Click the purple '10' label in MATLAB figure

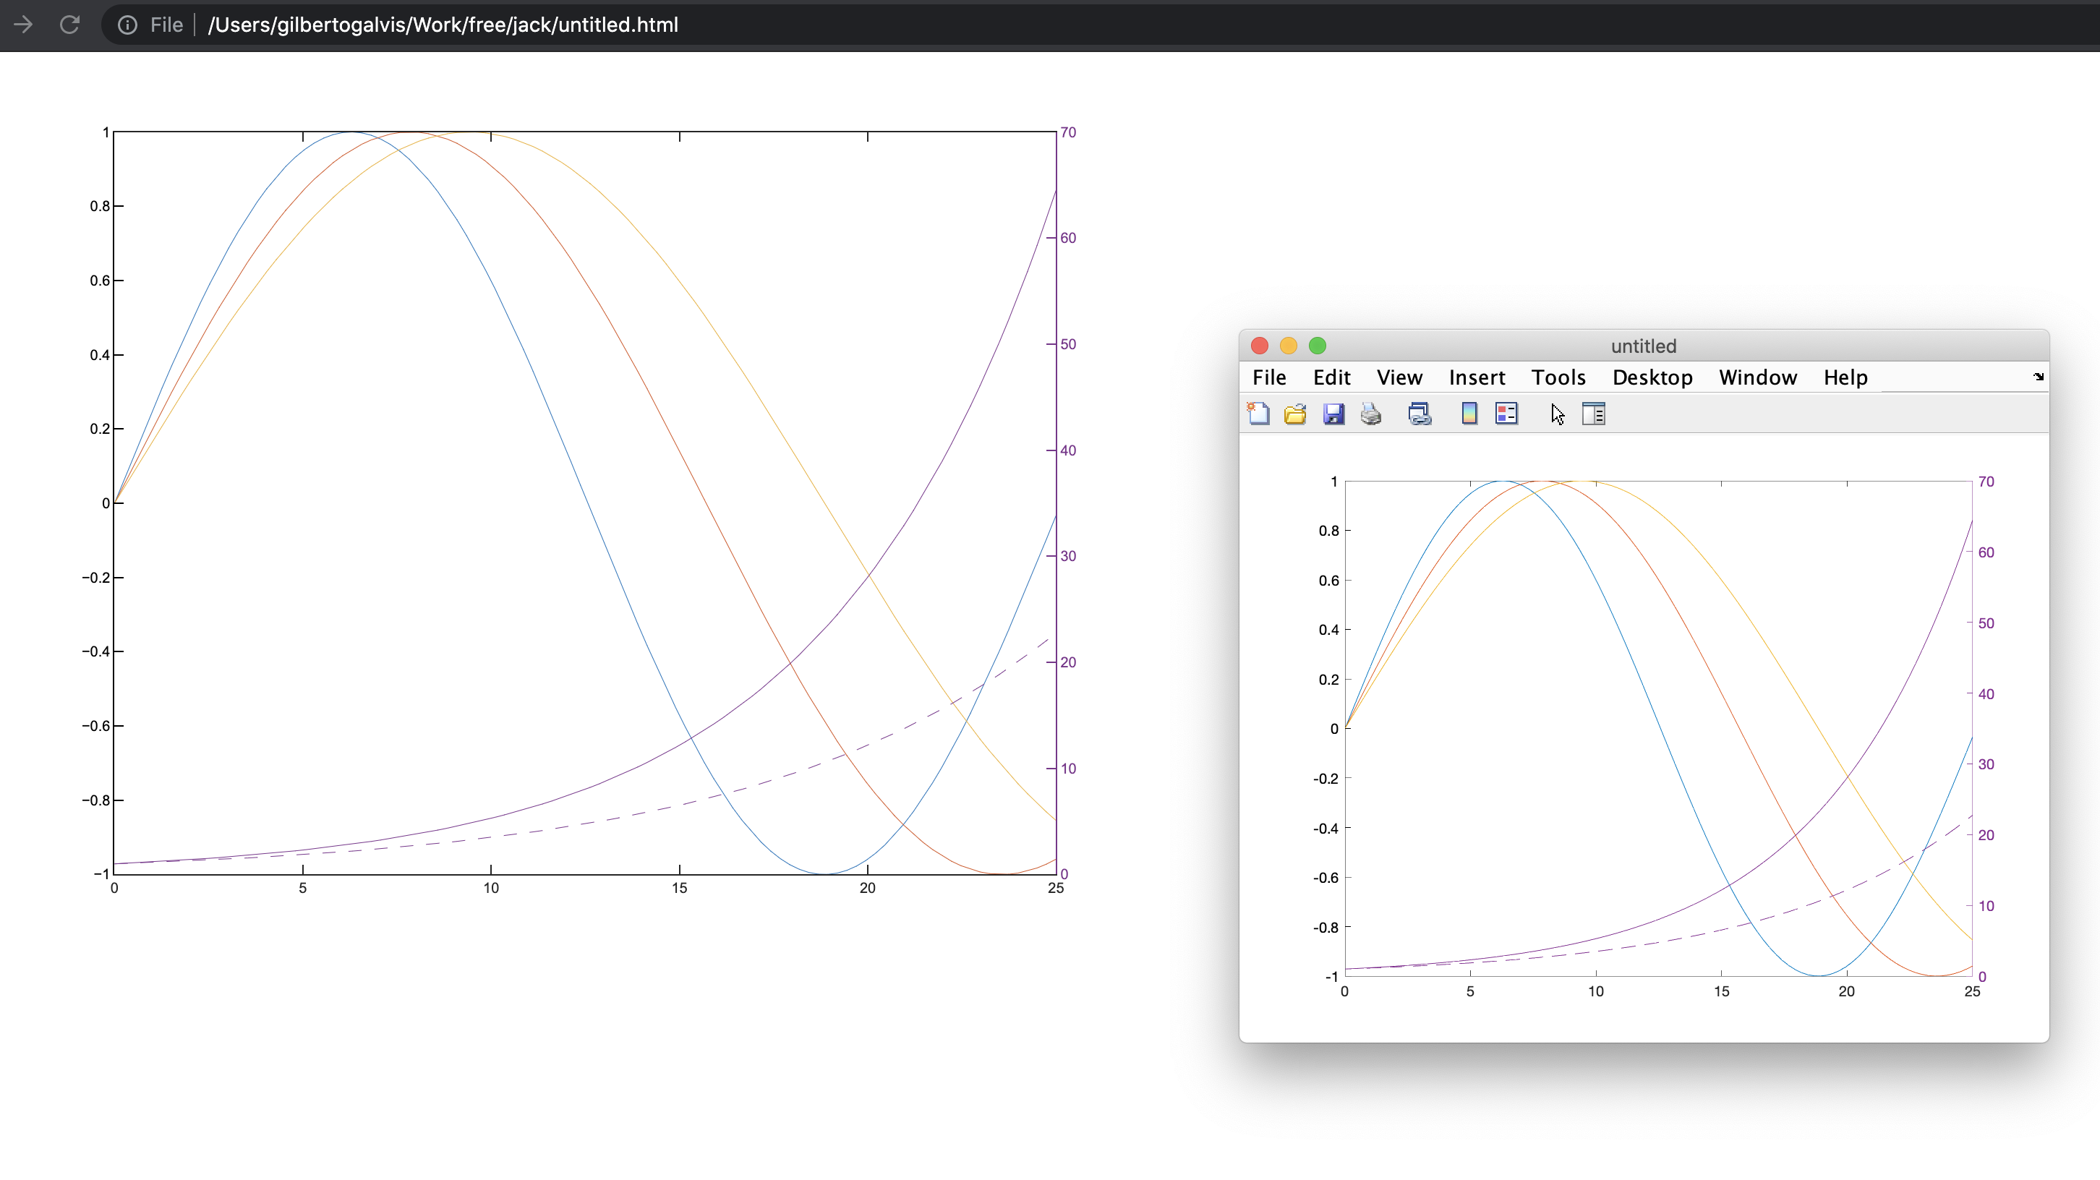pos(1986,905)
